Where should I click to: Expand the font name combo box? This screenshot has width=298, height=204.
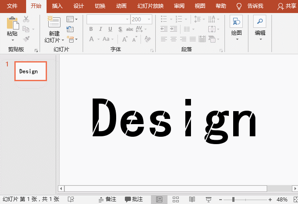pos(127,19)
